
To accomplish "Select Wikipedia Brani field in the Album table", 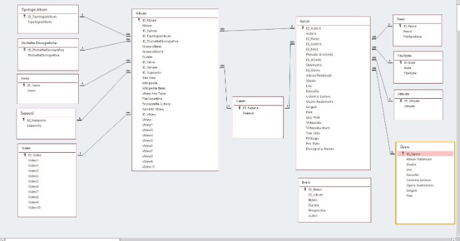I will point(154,88).
